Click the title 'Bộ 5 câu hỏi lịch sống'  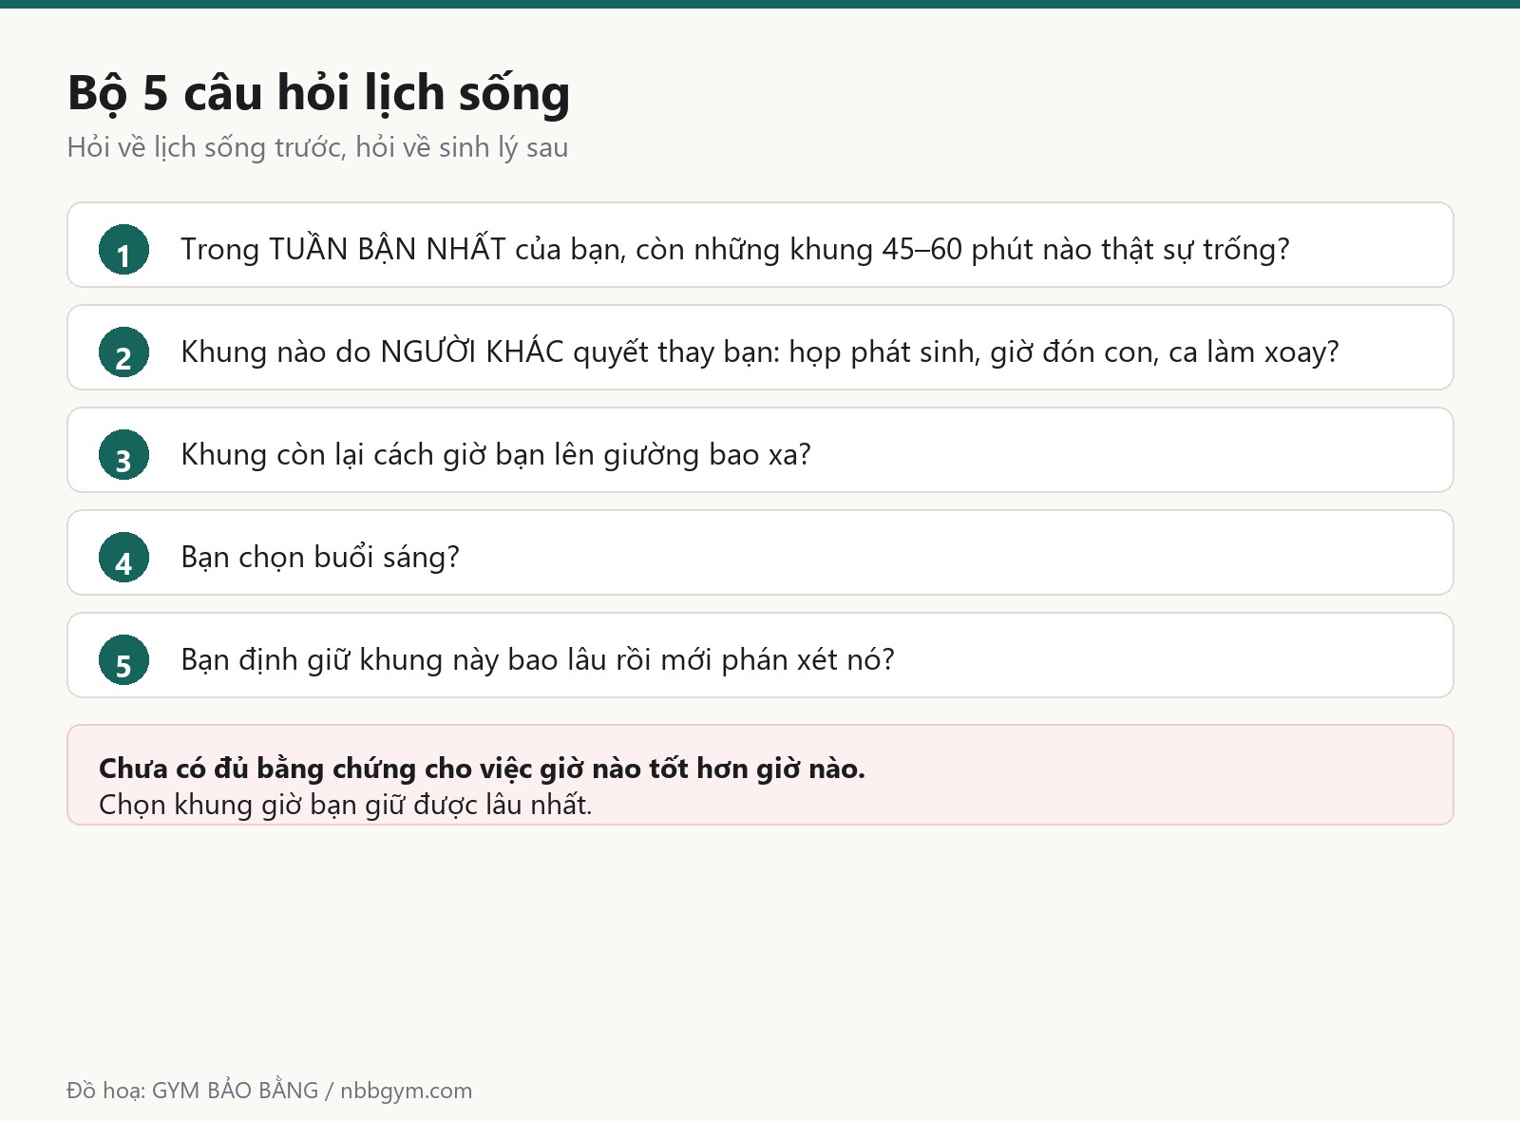coord(318,93)
